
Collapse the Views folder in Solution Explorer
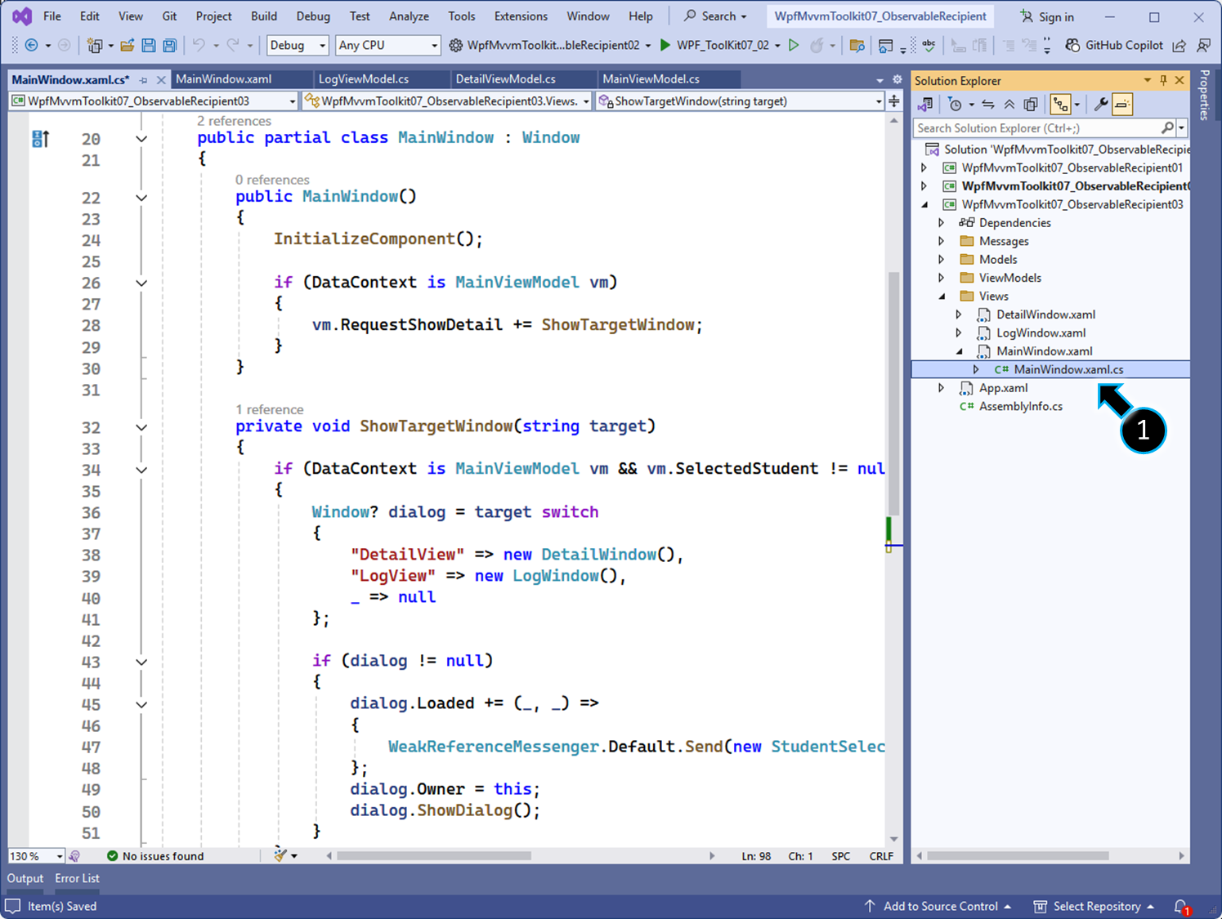coord(942,297)
